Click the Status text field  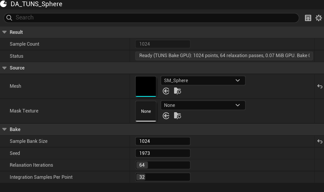[x=224, y=56]
